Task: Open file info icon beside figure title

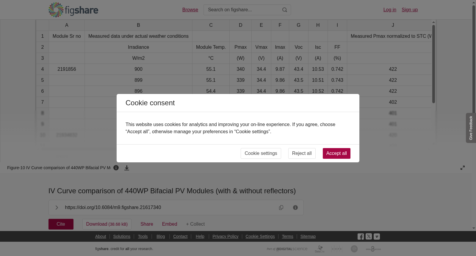Action: (116, 168)
